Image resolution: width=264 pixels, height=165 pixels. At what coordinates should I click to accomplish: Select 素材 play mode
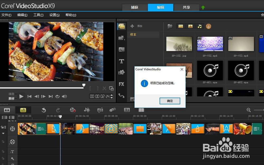(x=11, y=98)
